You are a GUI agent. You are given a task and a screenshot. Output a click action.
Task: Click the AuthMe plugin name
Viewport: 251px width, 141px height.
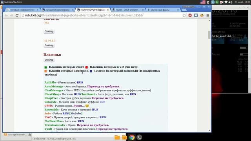(50, 82)
